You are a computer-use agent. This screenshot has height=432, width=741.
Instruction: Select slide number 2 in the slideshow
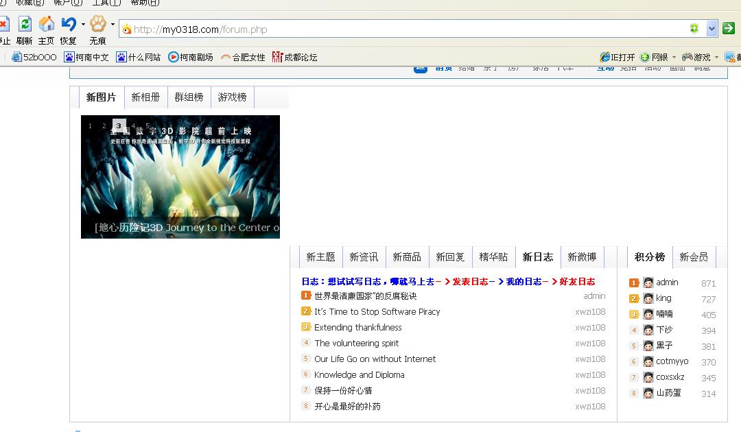(104, 125)
